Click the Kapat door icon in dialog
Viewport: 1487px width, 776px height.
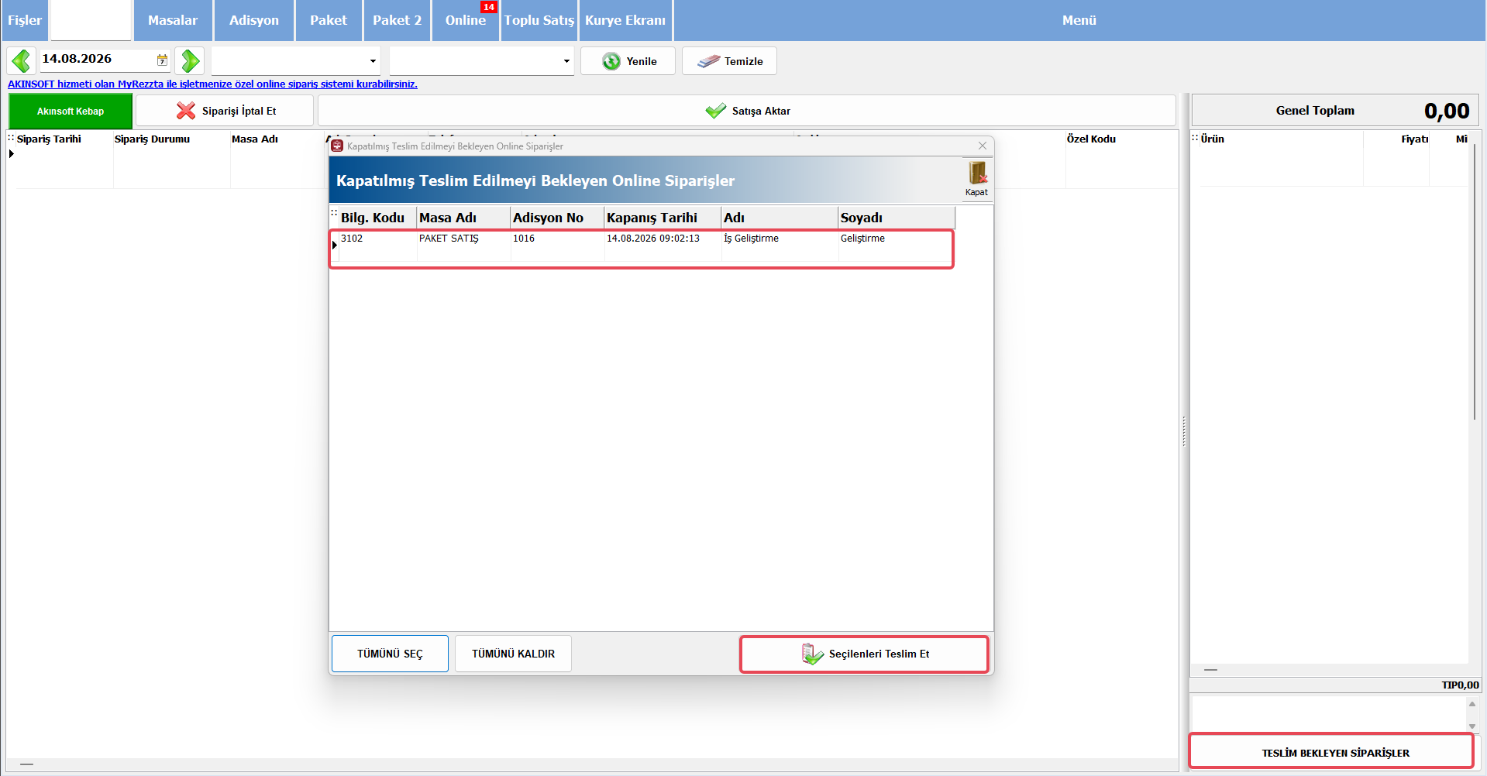click(976, 179)
